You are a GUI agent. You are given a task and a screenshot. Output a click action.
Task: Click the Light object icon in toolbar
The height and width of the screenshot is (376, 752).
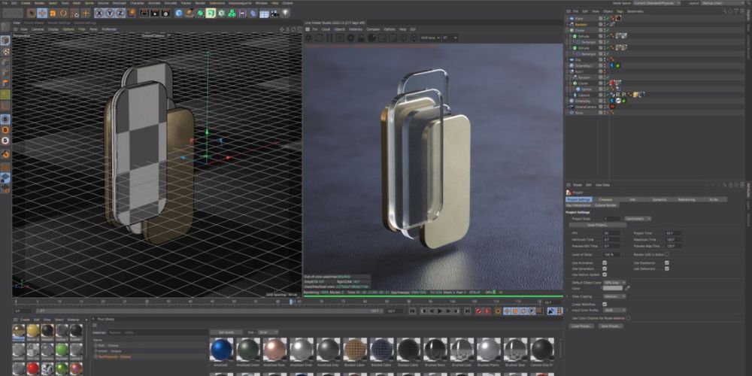(x=286, y=13)
